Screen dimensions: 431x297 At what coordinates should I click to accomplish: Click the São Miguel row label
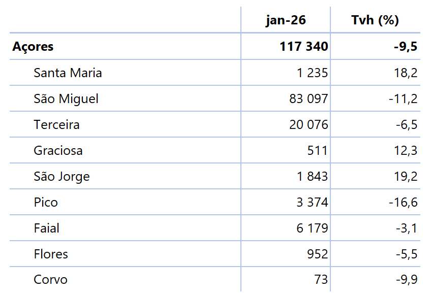pyautogui.click(x=66, y=99)
